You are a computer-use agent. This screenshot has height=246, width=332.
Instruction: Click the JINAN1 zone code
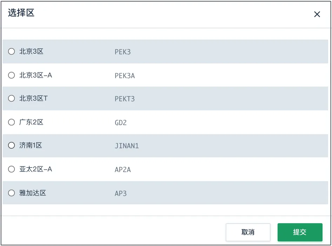click(x=127, y=146)
